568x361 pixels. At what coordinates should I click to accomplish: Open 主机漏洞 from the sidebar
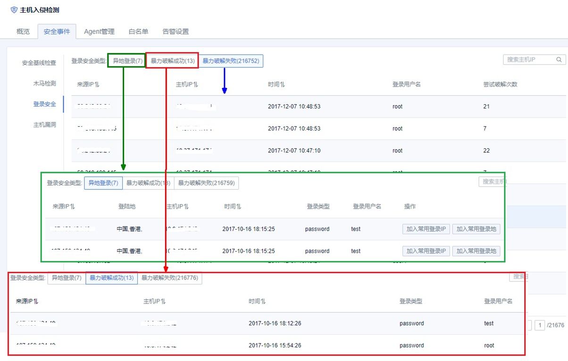coord(44,124)
